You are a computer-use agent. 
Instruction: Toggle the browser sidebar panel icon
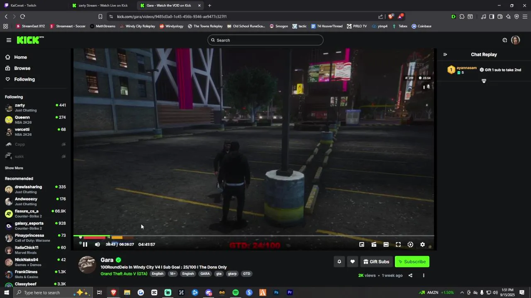click(x=492, y=17)
